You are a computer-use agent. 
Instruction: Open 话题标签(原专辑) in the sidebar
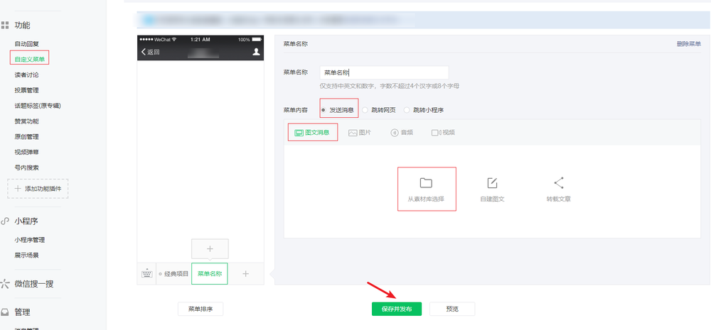pos(38,106)
